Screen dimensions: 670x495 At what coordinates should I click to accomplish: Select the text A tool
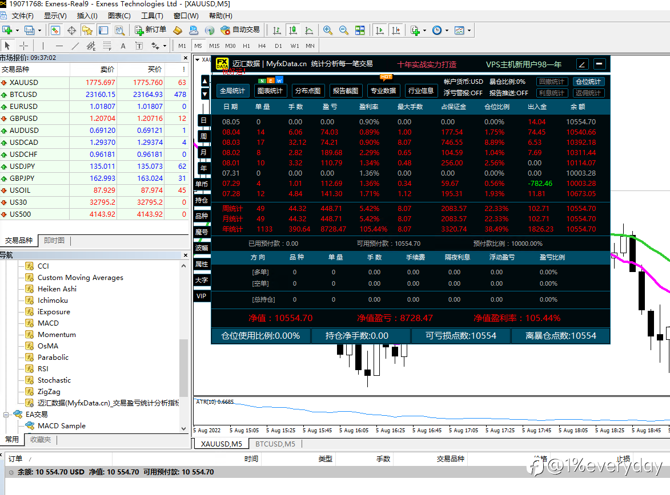tap(123, 46)
